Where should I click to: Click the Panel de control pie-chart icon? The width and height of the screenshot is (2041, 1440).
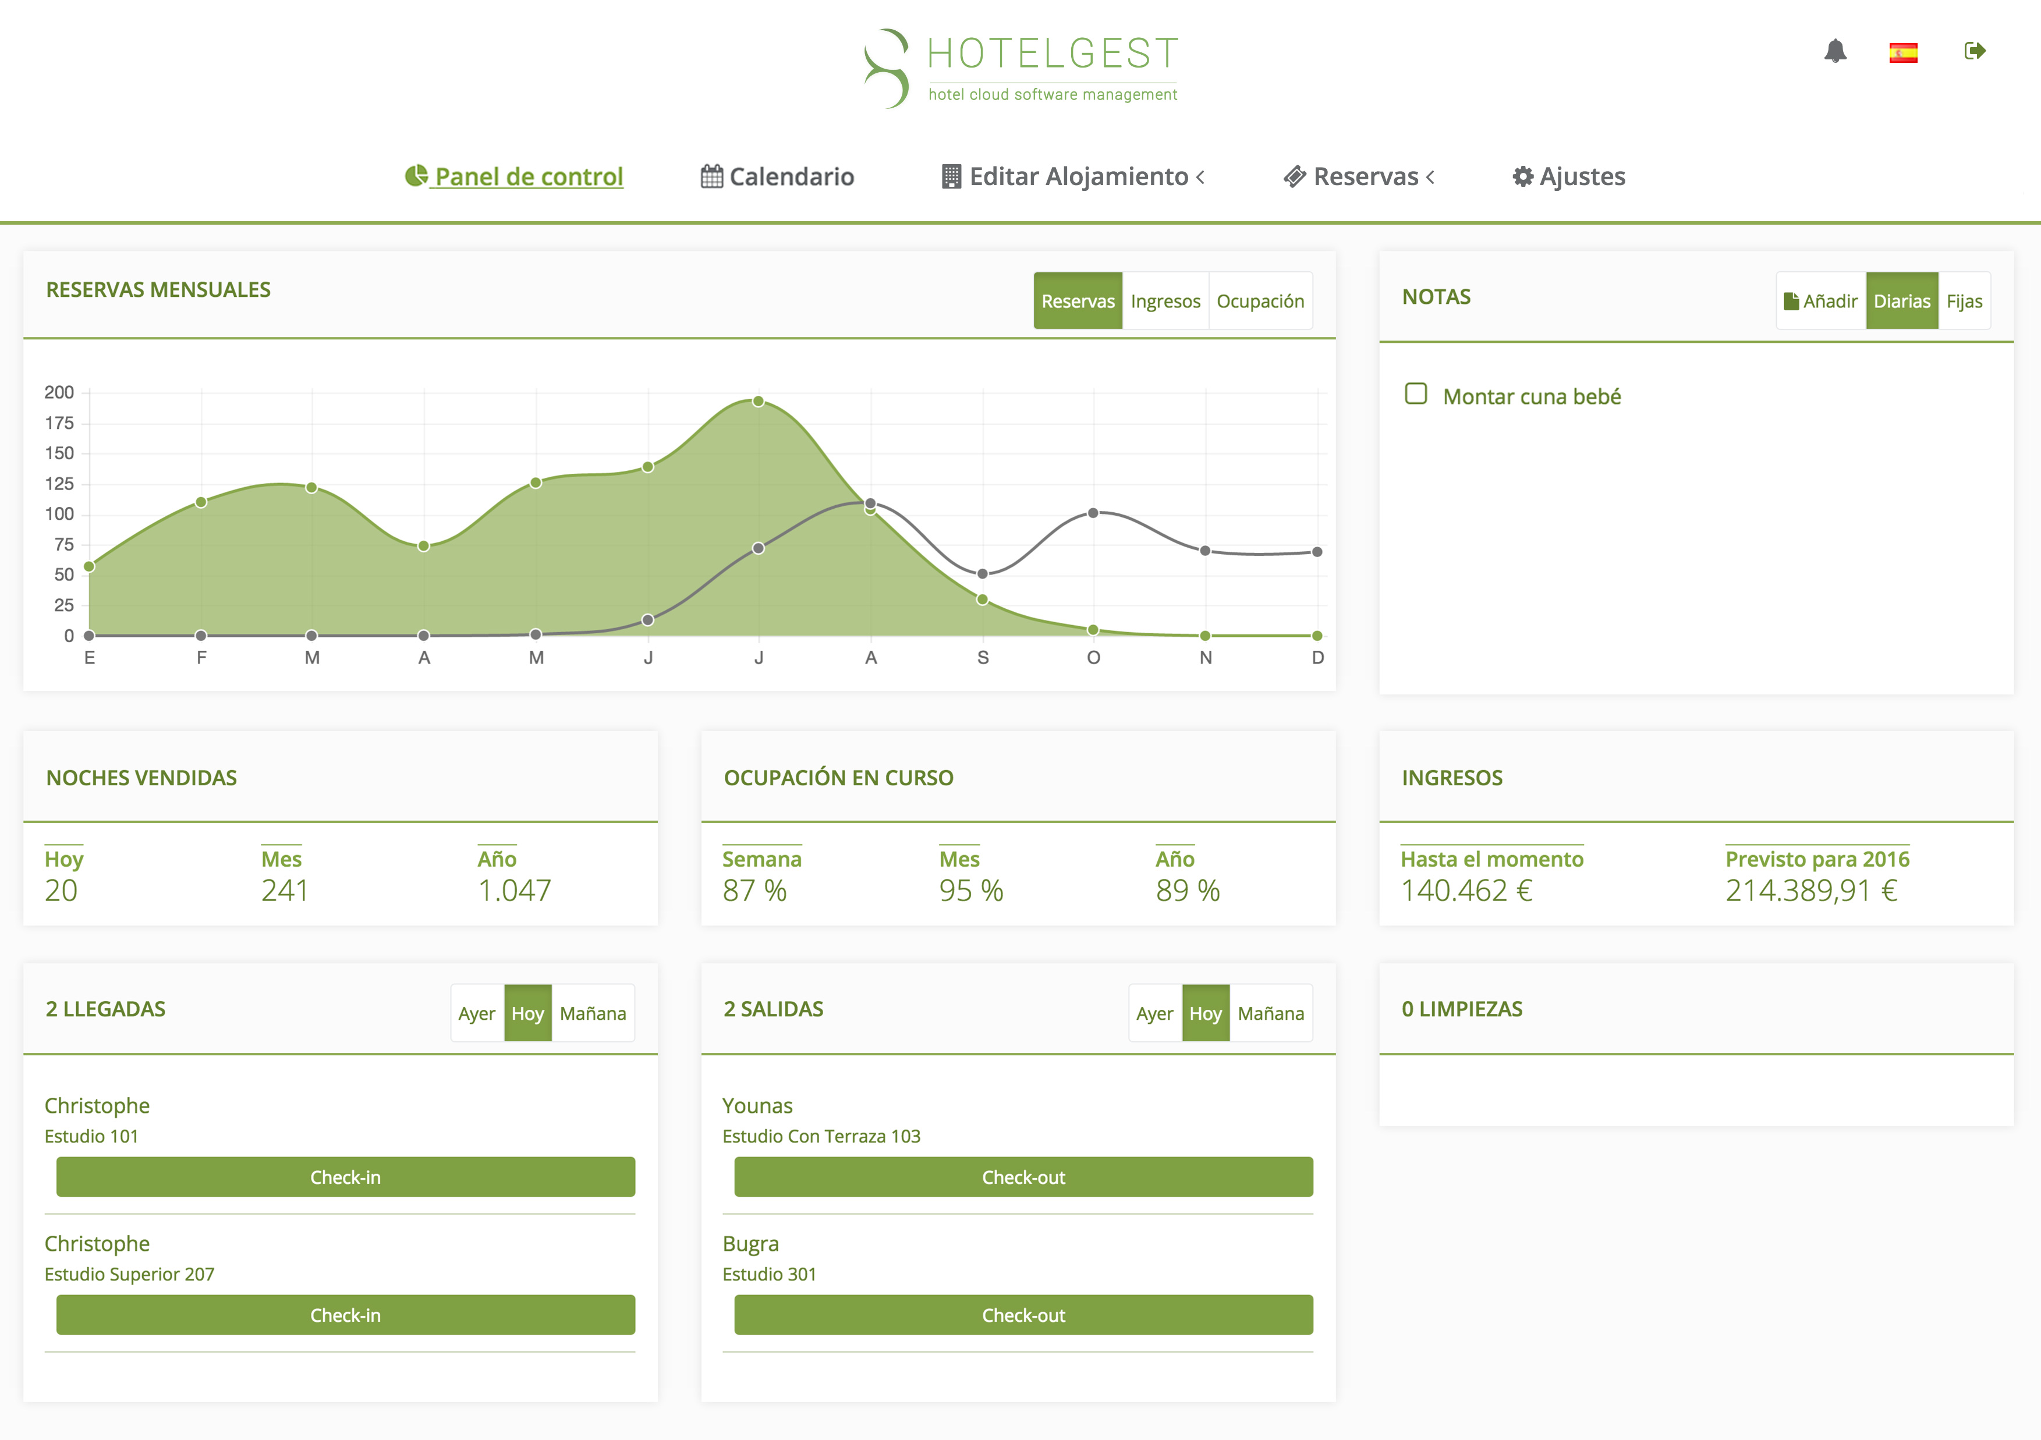coord(416,176)
